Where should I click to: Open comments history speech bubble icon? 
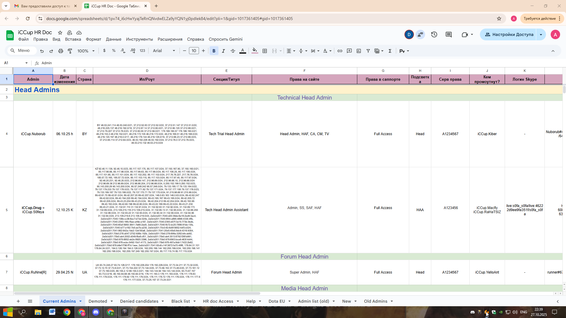[x=449, y=34]
